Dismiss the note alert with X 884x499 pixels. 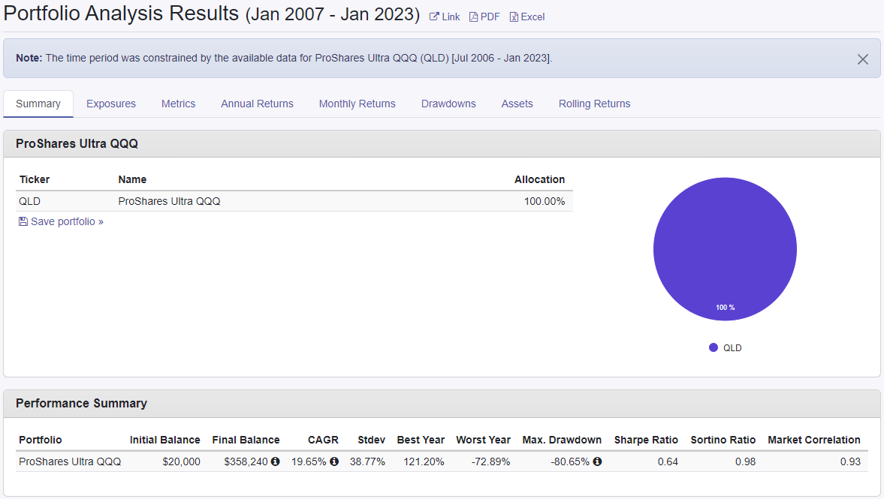[x=862, y=59]
